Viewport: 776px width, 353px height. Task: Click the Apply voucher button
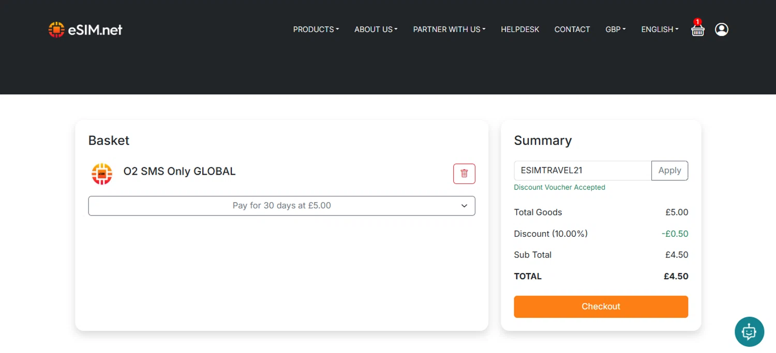pyautogui.click(x=669, y=171)
